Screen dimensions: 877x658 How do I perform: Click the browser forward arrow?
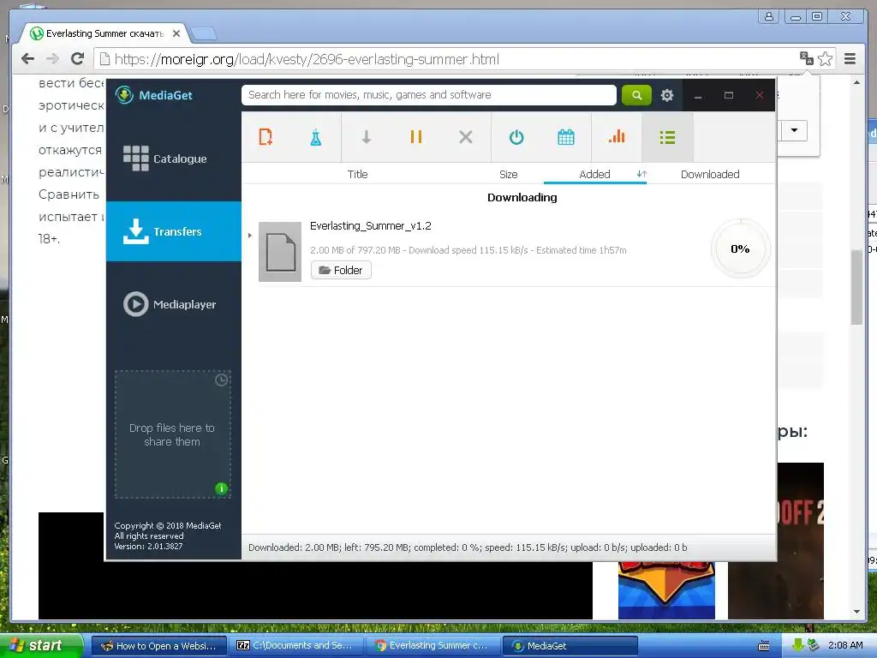(52, 59)
